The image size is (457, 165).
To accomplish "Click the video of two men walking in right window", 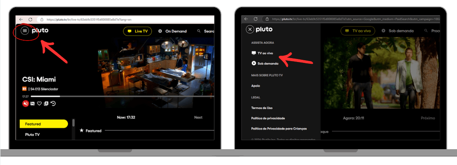I will [381, 73].
